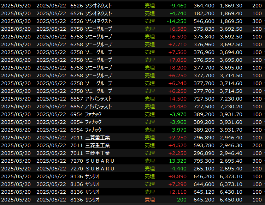Screen dimensions: 265x205
Task: Click the +8,200 profit value for ソニーグループ
Action: [x=178, y=68]
